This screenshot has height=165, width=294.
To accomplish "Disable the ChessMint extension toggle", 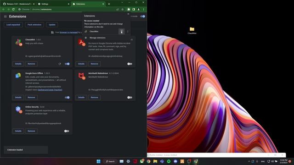I will click(x=67, y=64).
